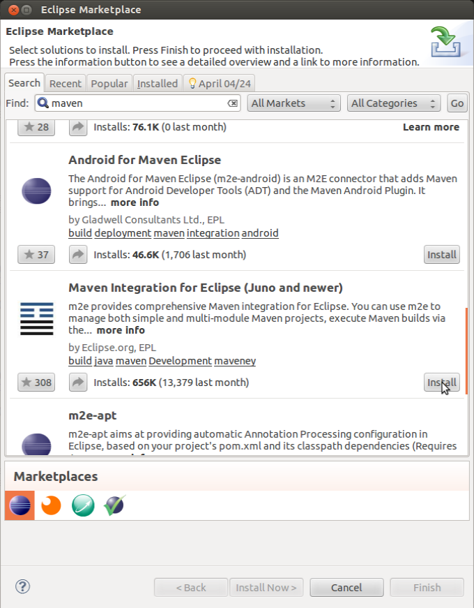Click "Installs: 656K (13,379 last month)" text
Image resolution: width=474 pixels, height=608 pixels.
[171, 383]
